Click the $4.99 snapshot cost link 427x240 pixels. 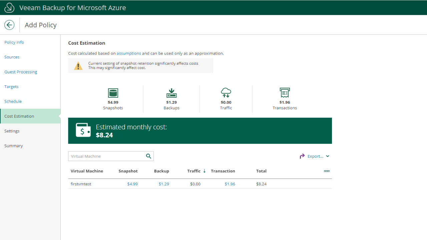[132, 184]
